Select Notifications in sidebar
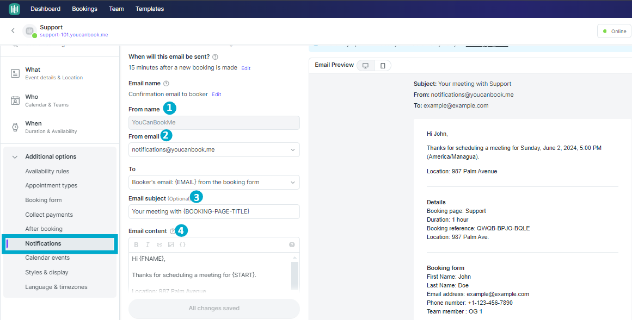Viewport: 632px width, 320px height. click(60, 243)
